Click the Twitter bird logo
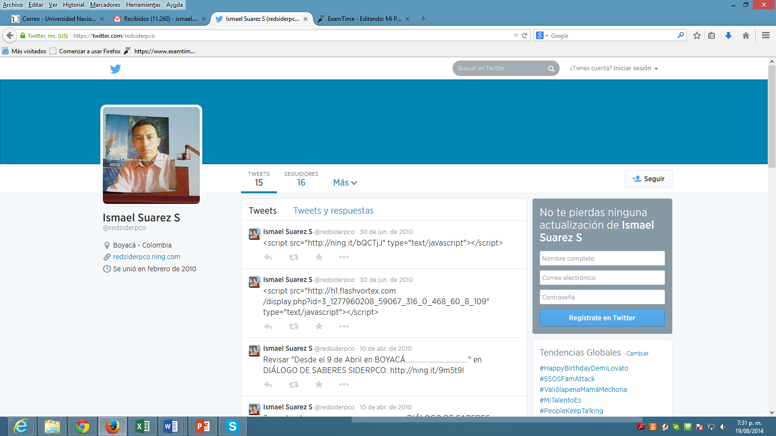 coord(115,69)
